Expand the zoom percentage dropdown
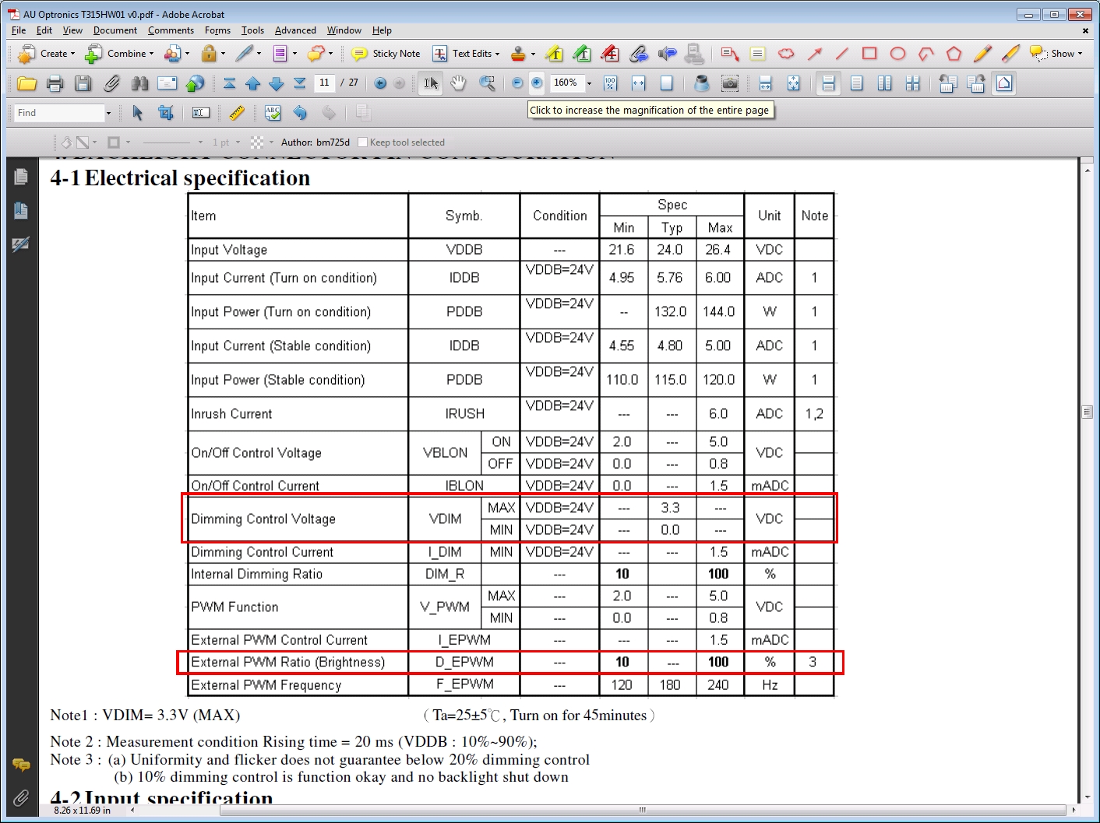 pos(589,83)
